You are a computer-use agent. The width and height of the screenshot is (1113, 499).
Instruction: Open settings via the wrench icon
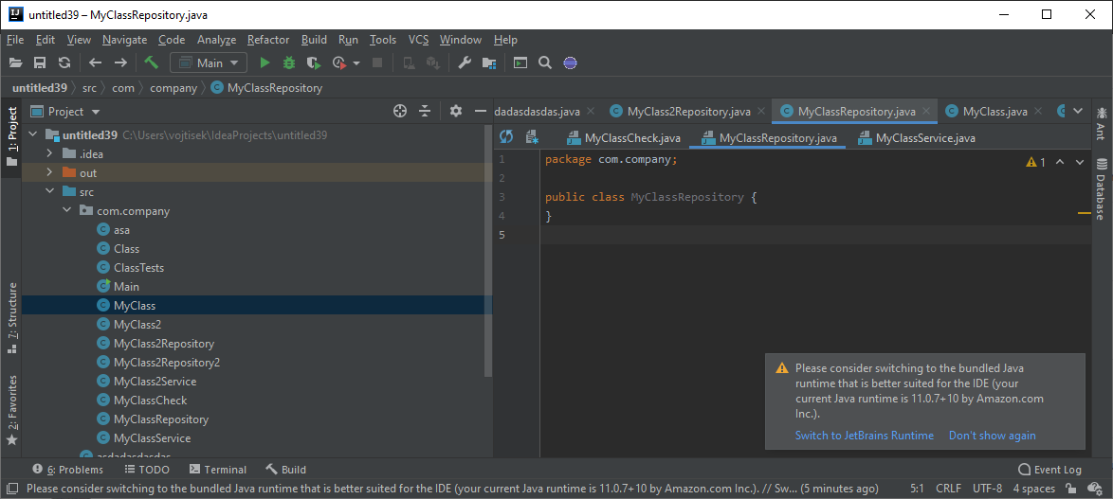click(x=465, y=63)
